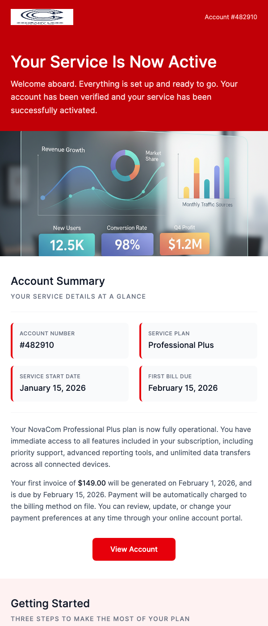Expand the Getting Started section
Viewport: 268px width, 626px height.
(50, 604)
